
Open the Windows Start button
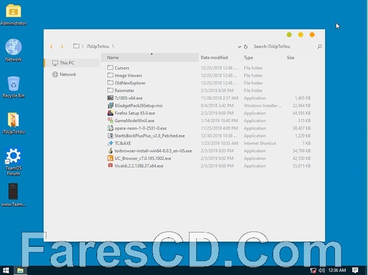click(6, 270)
